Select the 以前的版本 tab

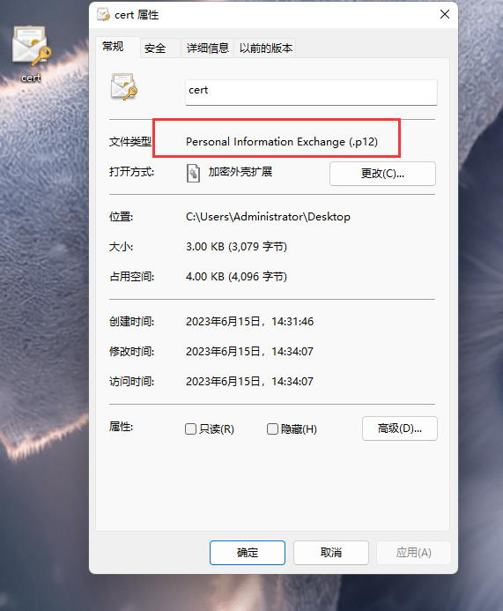point(265,48)
